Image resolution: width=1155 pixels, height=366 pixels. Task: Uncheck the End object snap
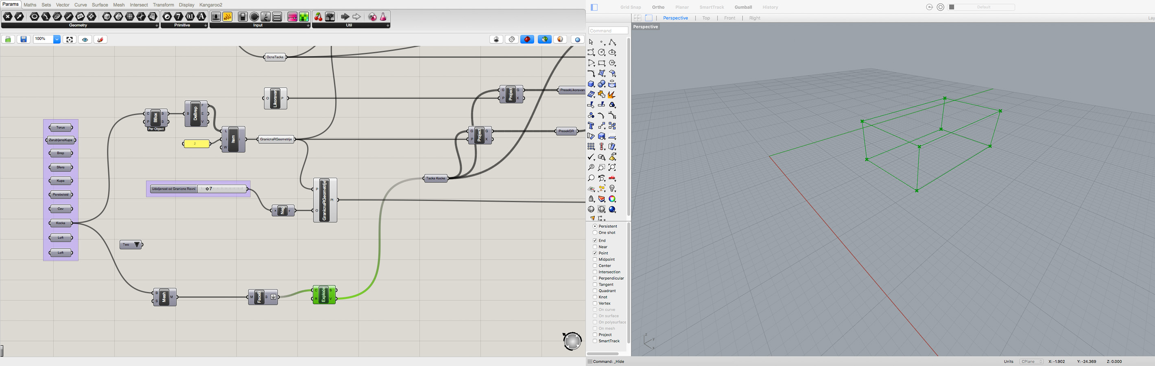tap(595, 241)
